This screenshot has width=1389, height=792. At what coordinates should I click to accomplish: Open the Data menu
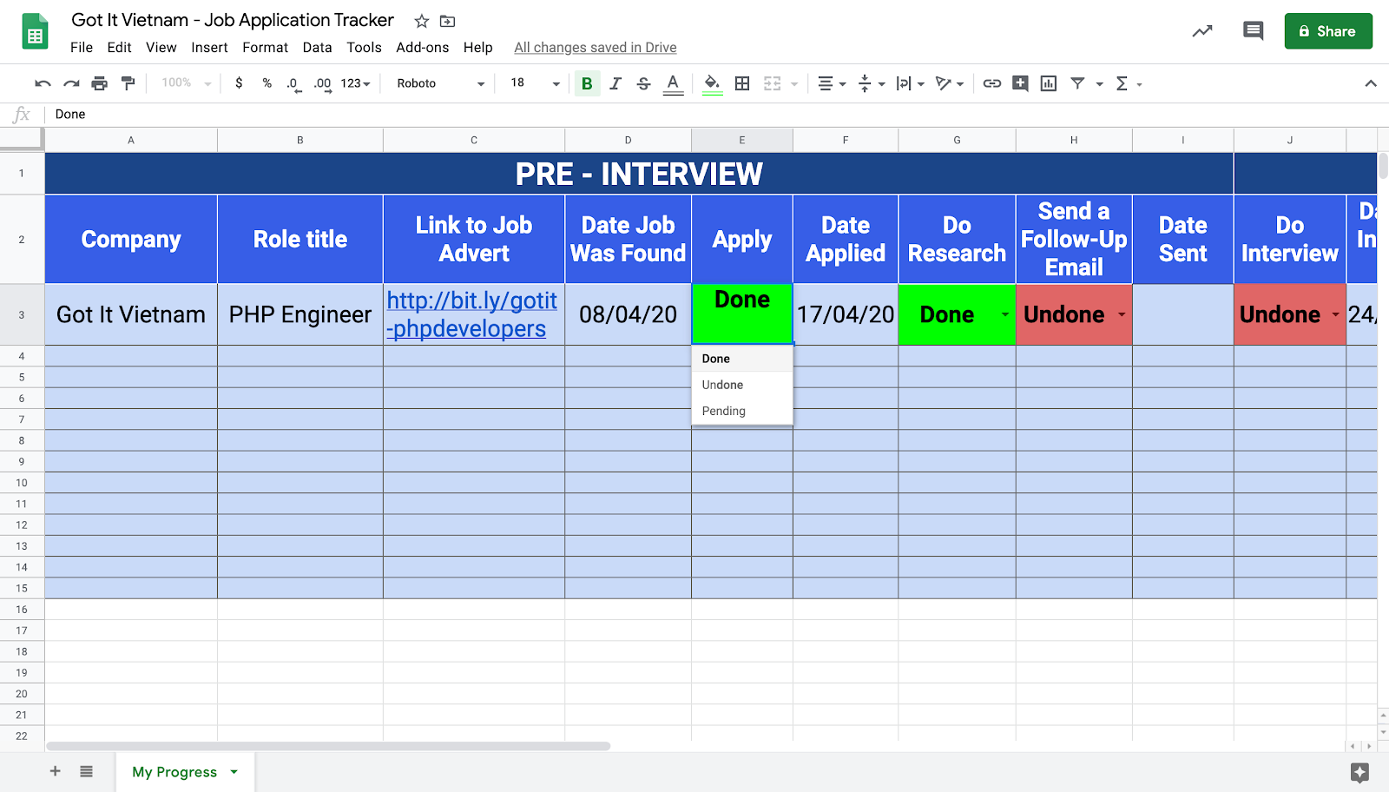pos(317,48)
